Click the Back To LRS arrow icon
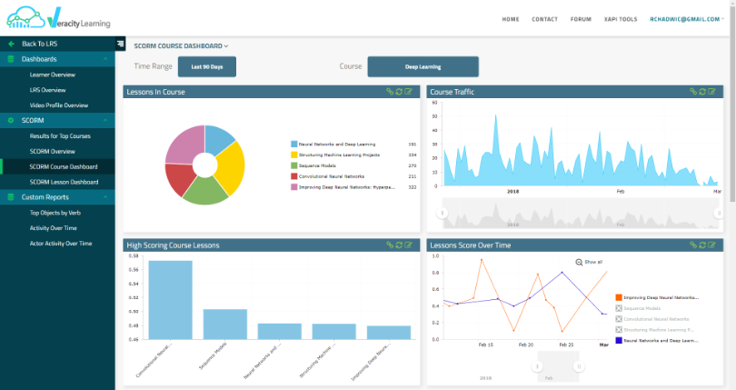 pos(11,44)
